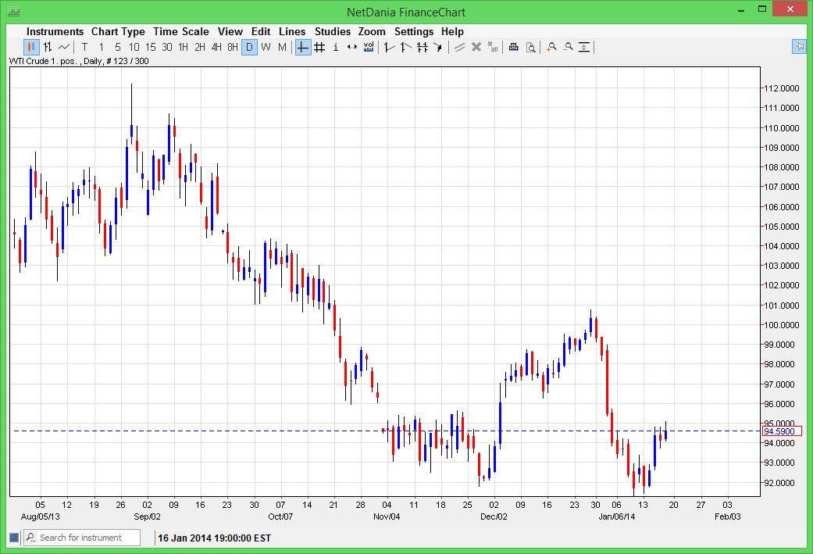This screenshot has height=554, width=813.
Task: Click the delete all lines icon
Action: click(493, 47)
